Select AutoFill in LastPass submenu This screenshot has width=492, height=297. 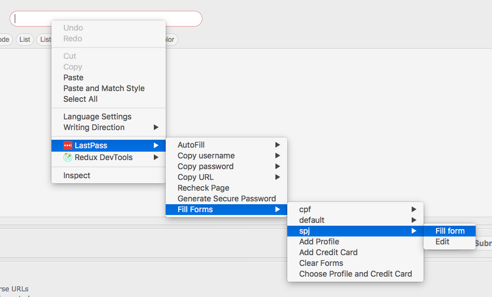[x=226, y=145]
